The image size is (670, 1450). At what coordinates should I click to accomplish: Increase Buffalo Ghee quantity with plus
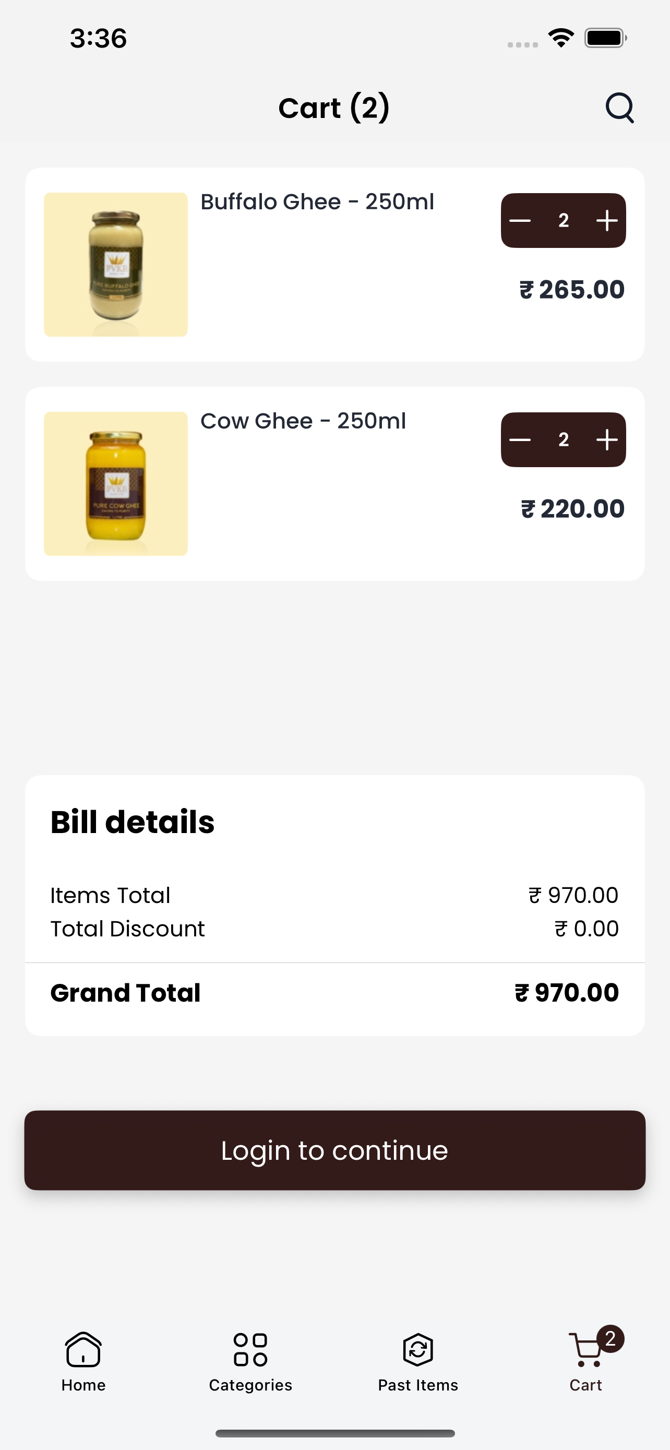(x=607, y=221)
